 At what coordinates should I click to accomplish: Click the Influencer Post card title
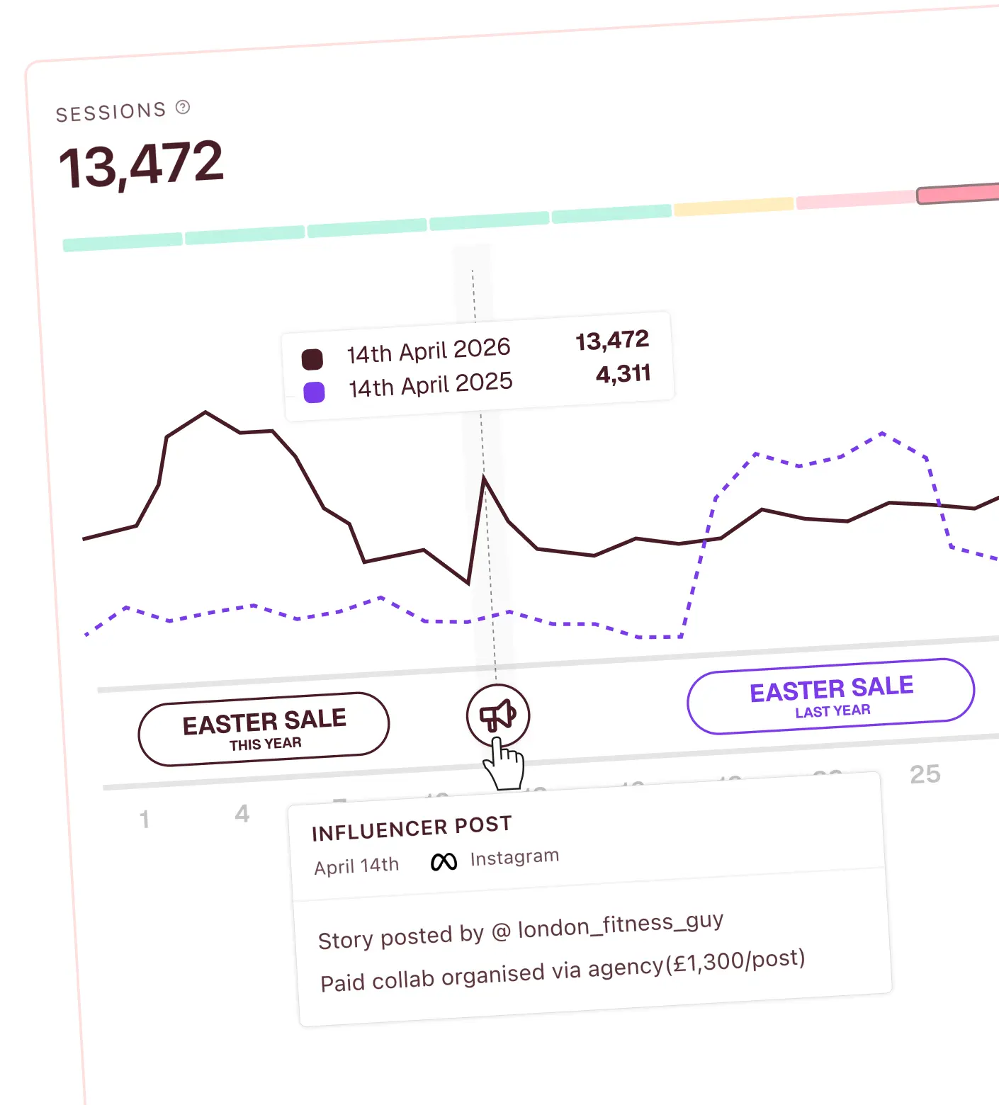coord(412,828)
